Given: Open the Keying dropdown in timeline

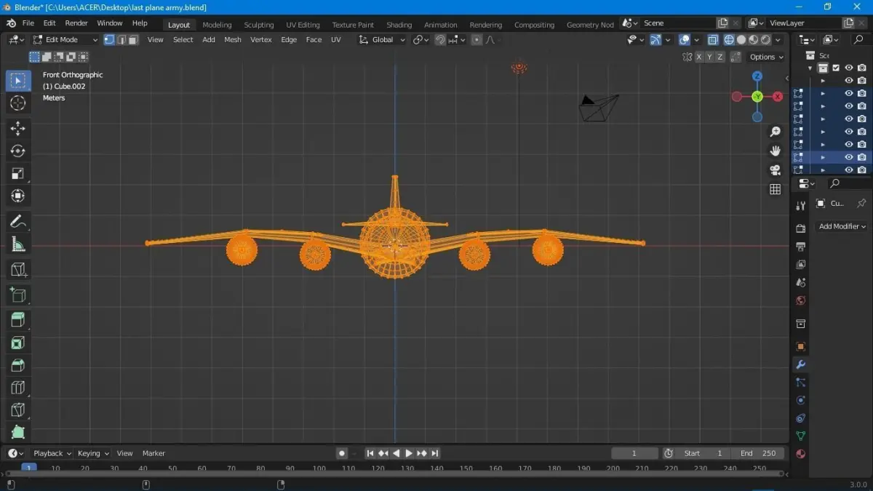Looking at the screenshot, I should click(93, 453).
